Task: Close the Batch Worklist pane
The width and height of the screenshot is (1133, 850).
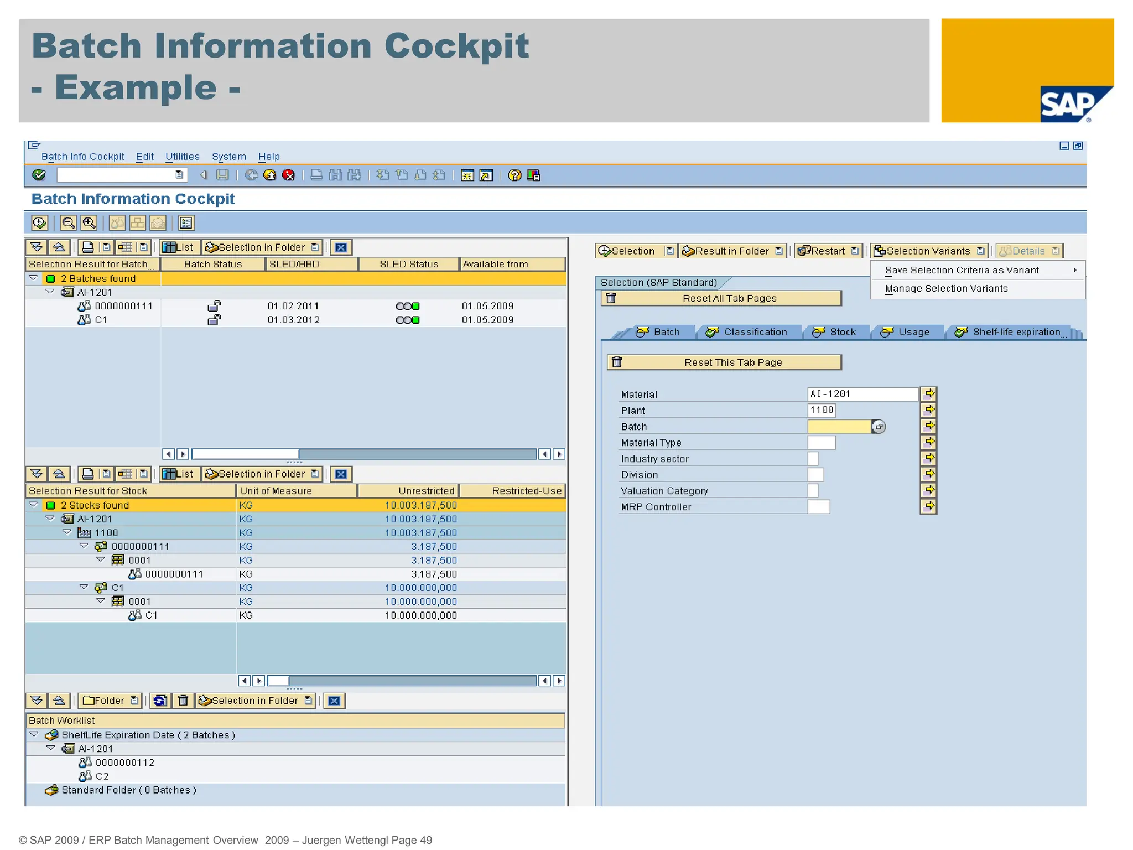Action: [x=335, y=701]
